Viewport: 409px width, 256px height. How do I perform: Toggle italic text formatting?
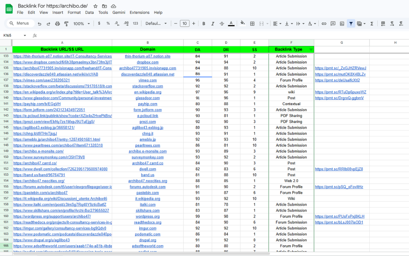click(x=213, y=24)
